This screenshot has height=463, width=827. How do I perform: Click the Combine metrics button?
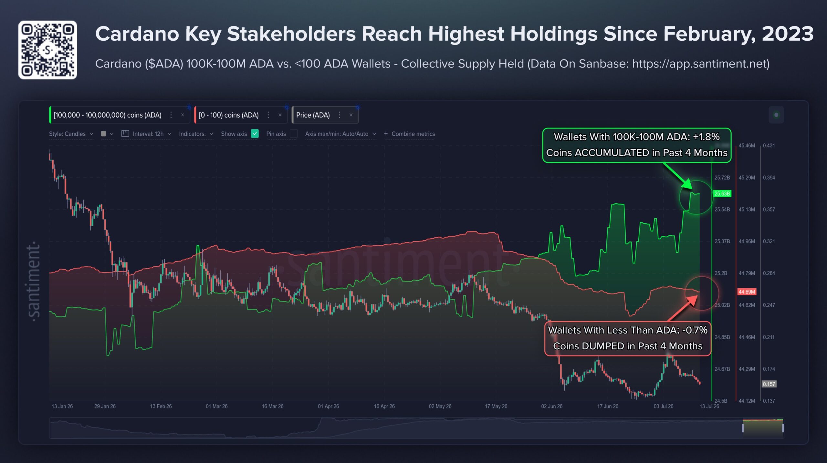point(409,134)
